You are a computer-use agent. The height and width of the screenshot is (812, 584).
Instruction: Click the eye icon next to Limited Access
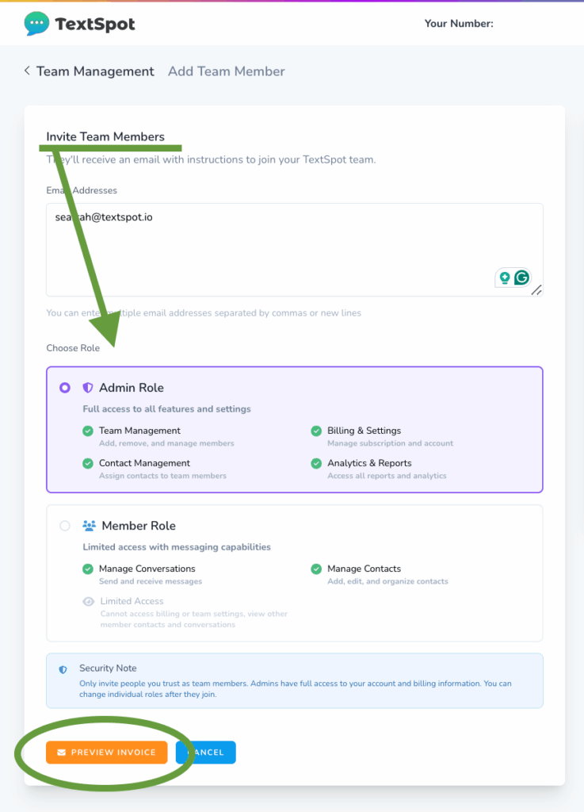89,601
